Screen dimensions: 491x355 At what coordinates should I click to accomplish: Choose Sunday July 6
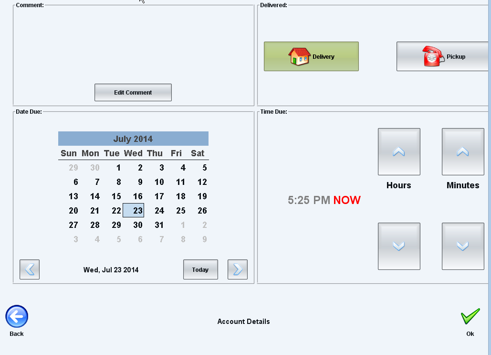coord(75,182)
